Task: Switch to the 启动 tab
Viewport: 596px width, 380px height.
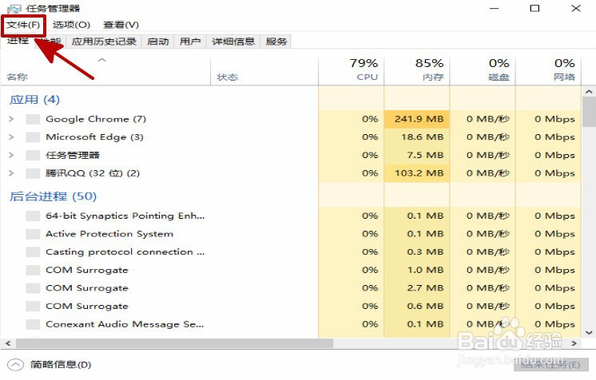Action: point(157,42)
